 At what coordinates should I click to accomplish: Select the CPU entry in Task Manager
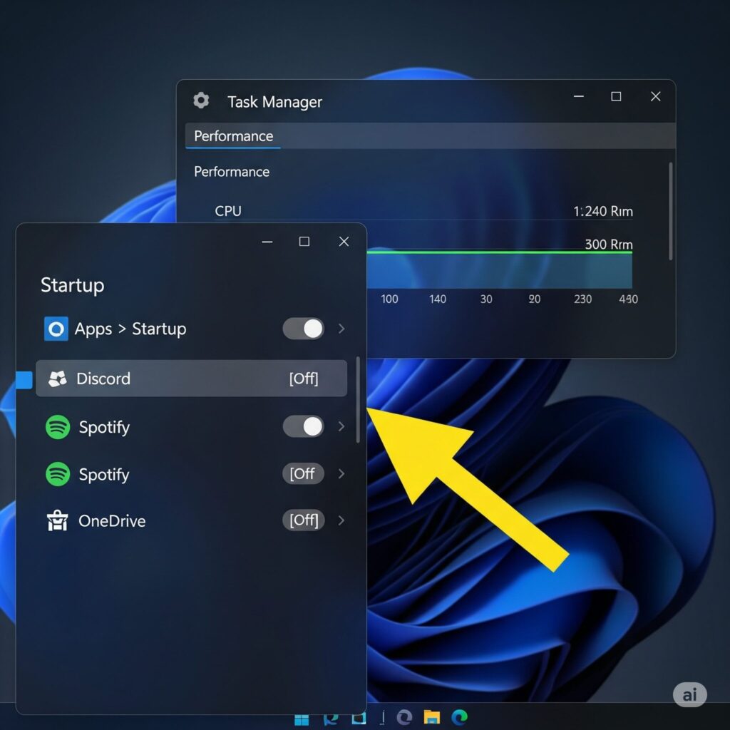[228, 211]
